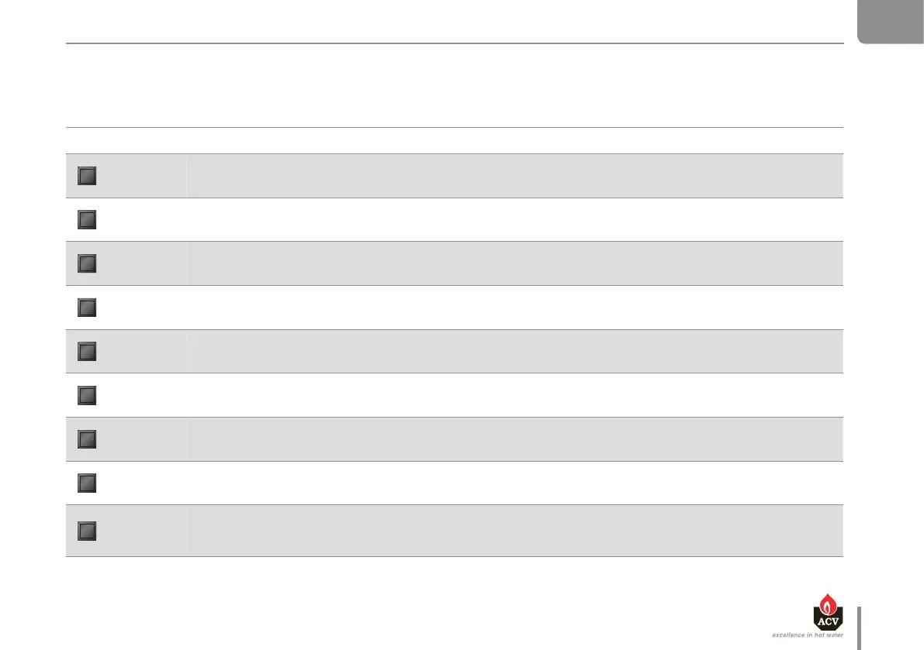
Task: Check the seventh checkbox in the list
Action: coord(87,439)
